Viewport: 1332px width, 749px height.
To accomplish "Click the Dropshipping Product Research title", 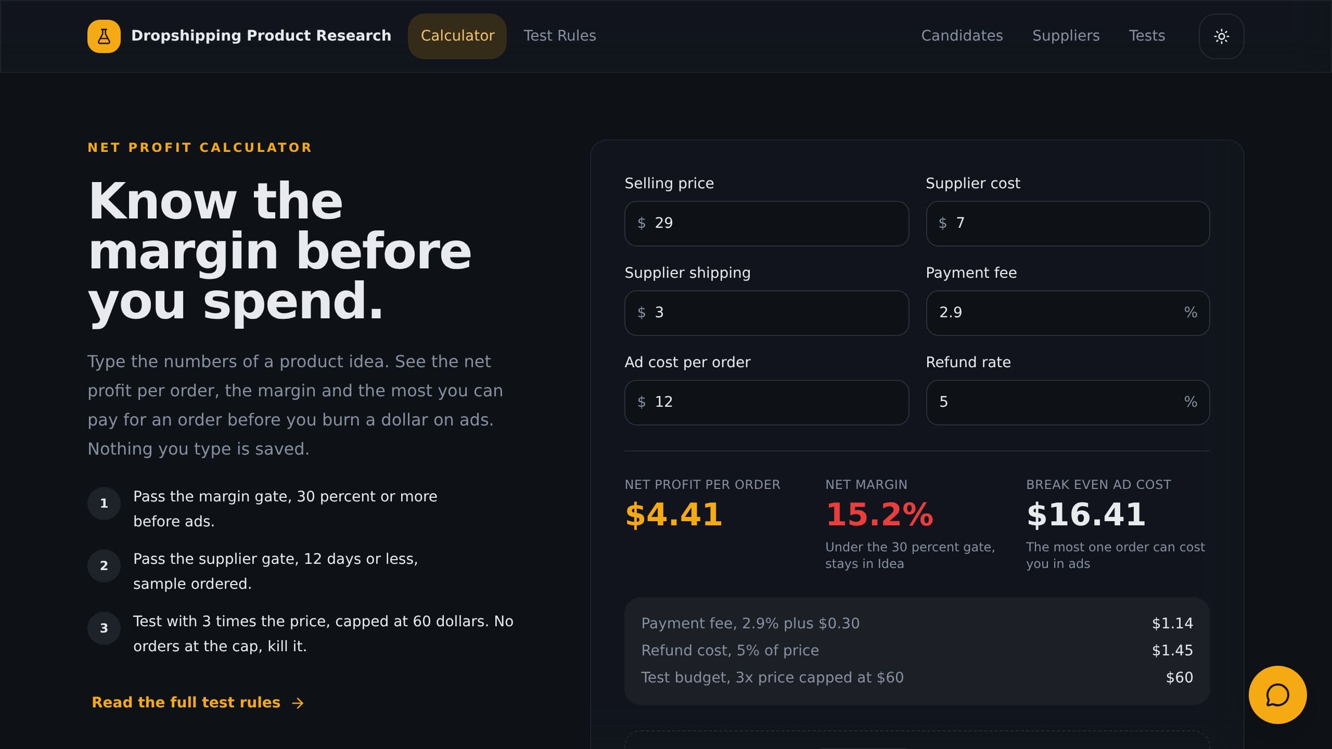I will click(x=261, y=36).
